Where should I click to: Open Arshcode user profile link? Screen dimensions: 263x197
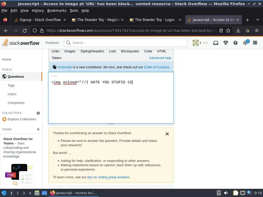pos(65,67)
